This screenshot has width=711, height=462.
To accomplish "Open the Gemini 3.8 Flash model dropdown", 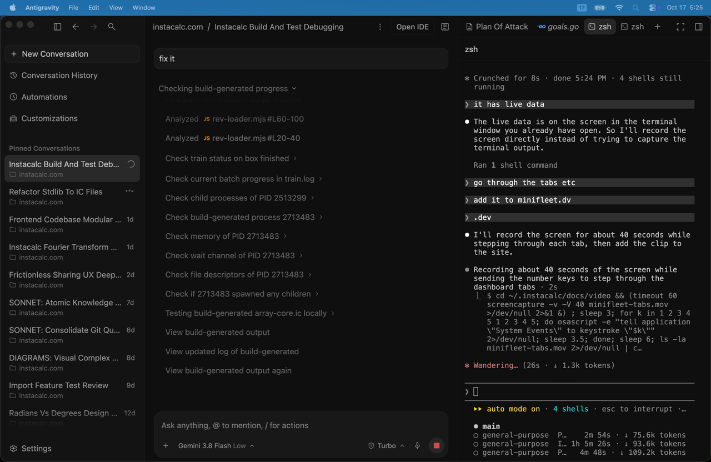I will point(216,445).
